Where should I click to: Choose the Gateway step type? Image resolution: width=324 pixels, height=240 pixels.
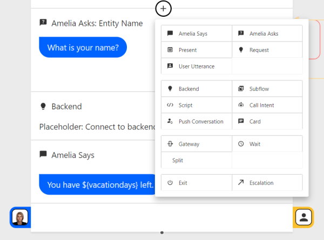pyautogui.click(x=197, y=144)
